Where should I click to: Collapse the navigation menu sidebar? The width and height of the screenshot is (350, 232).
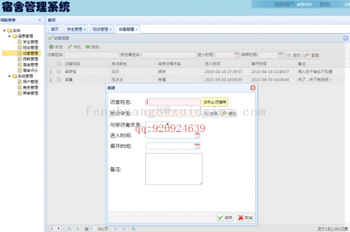point(39,20)
